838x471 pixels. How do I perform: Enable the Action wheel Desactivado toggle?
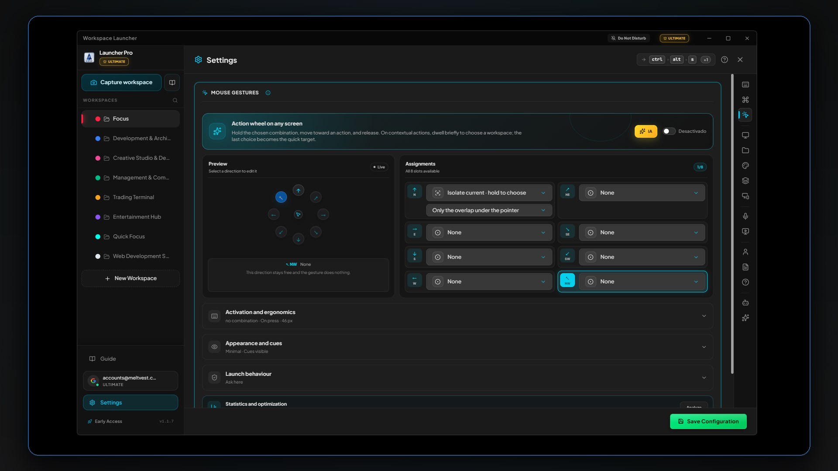coord(669,131)
